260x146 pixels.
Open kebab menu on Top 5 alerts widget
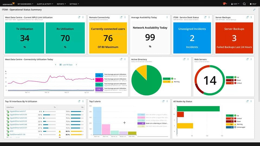click(167, 101)
